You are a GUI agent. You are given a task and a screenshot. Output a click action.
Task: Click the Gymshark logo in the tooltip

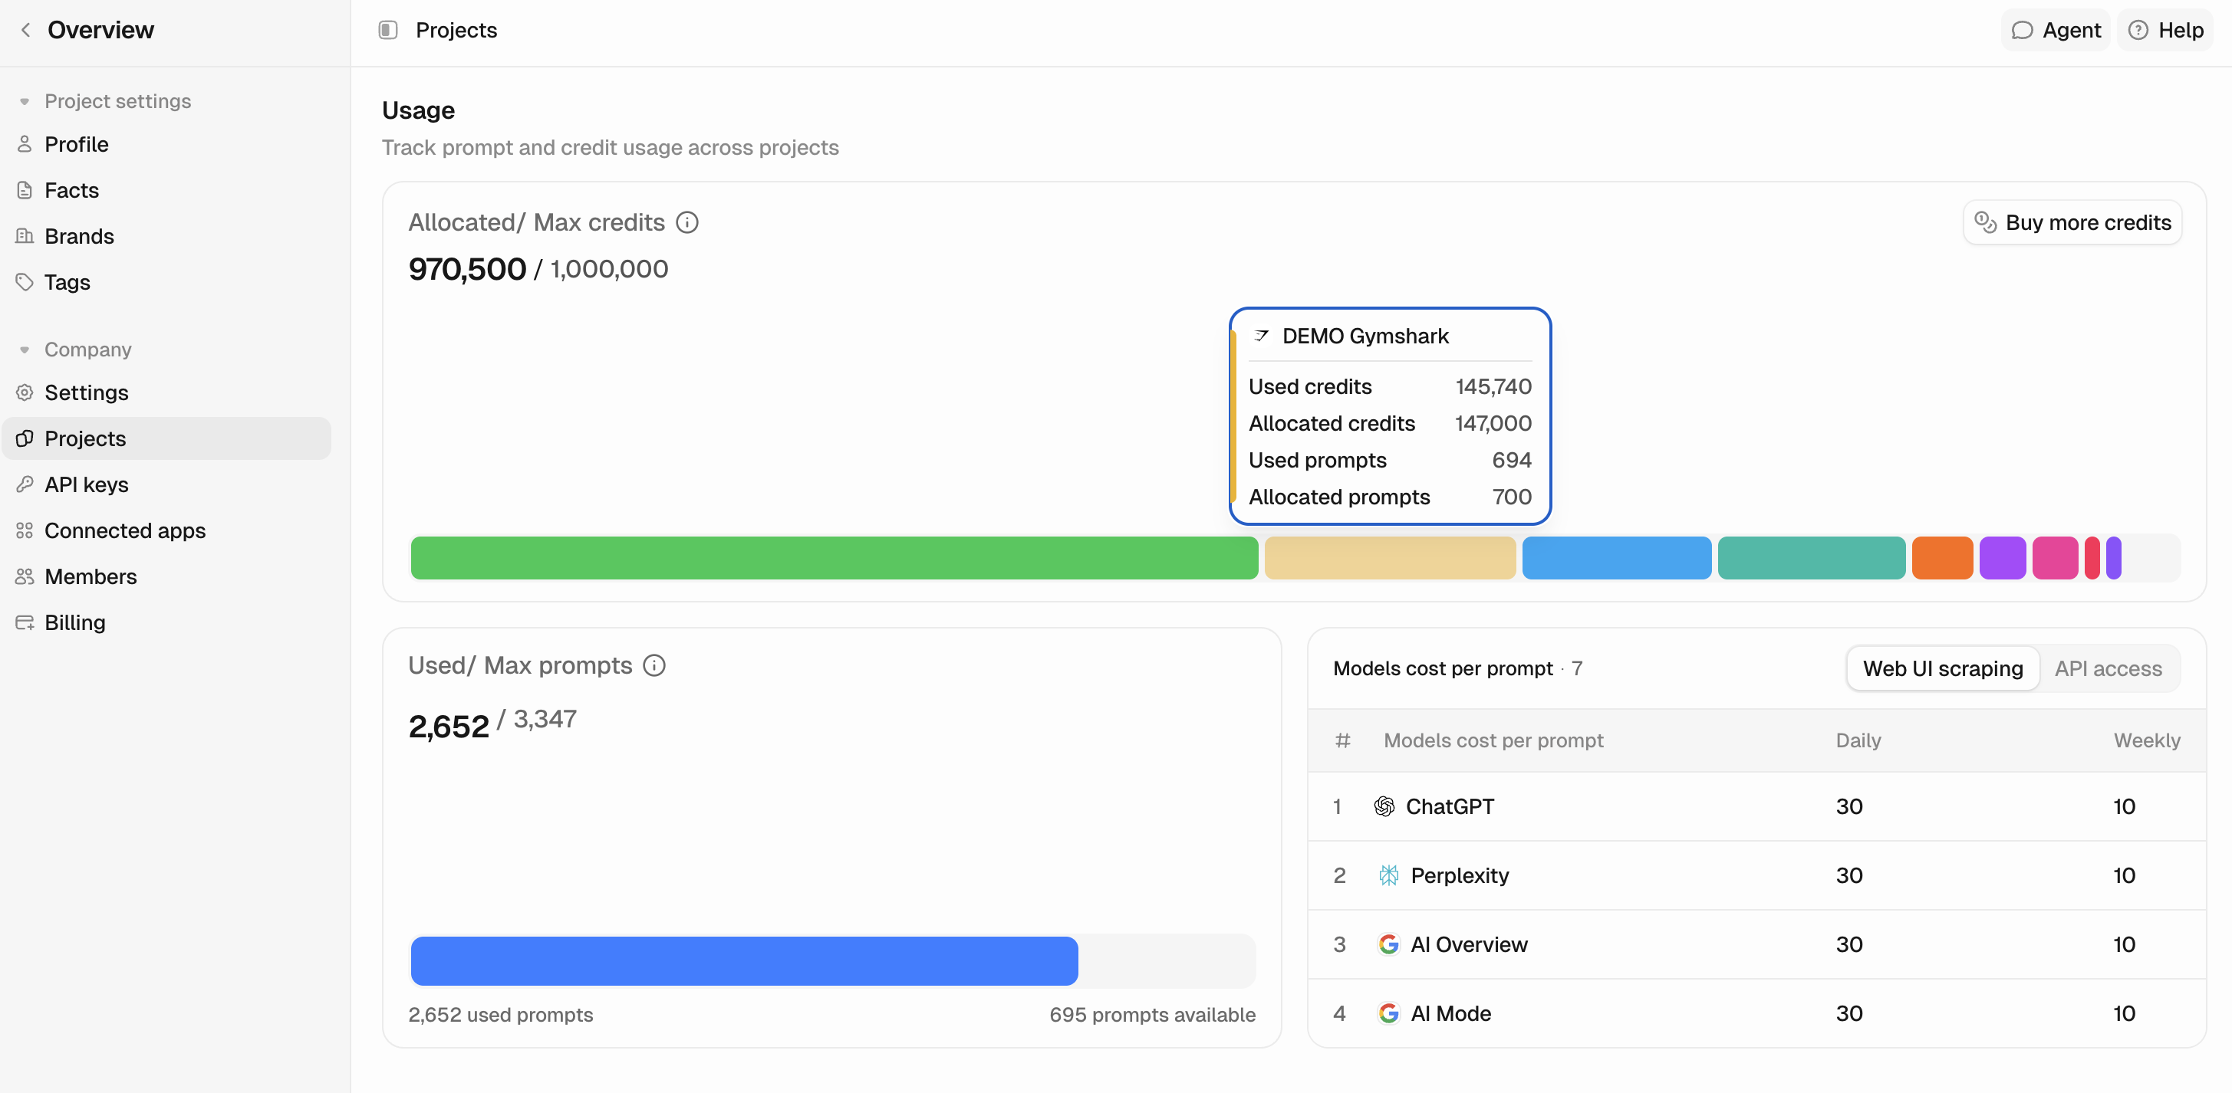[x=1262, y=336]
